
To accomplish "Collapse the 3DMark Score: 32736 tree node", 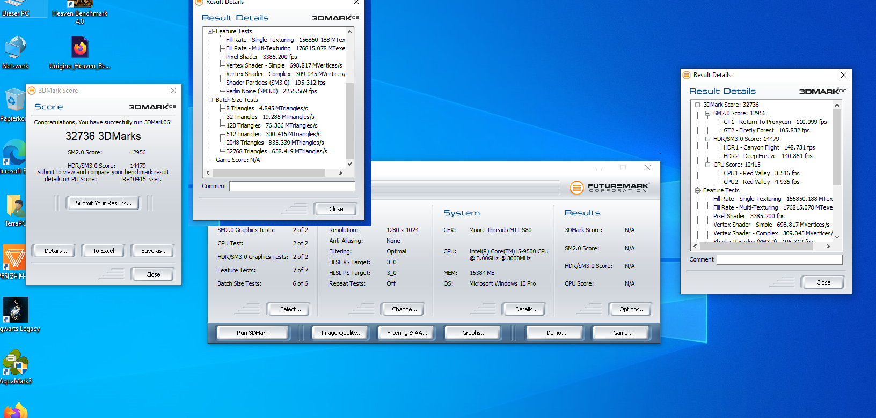I will click(x=698, y=104).
